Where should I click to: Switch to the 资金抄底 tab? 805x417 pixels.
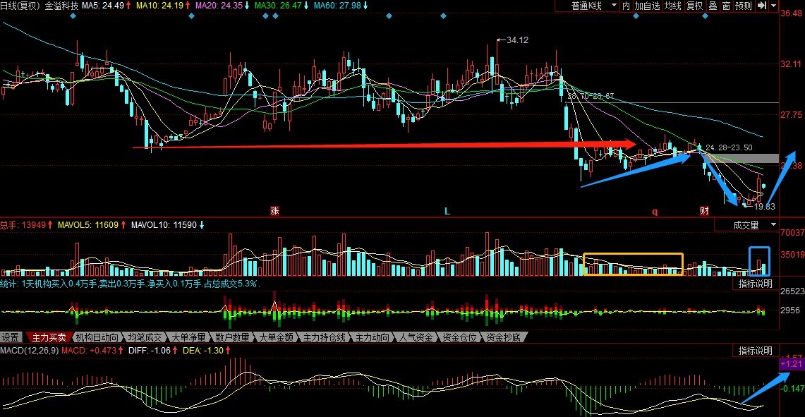503,337
